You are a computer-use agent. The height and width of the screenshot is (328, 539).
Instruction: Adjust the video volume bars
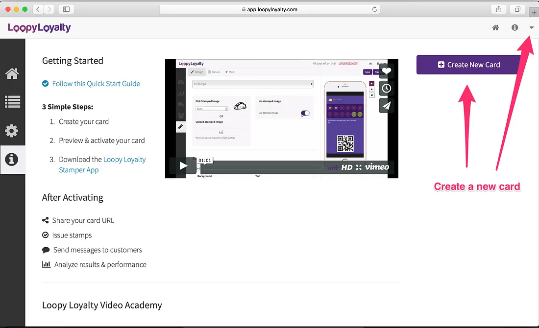pos(332,167)
